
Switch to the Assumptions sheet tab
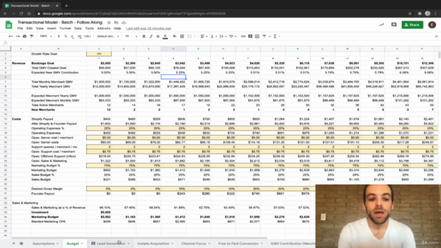(x=43, y=243)
